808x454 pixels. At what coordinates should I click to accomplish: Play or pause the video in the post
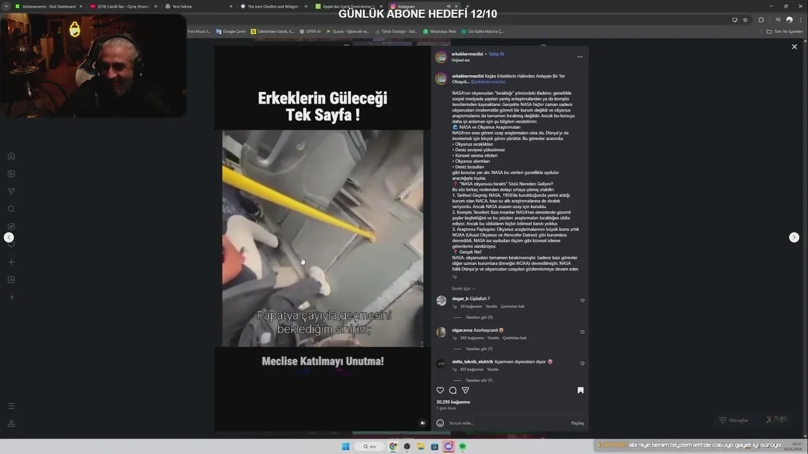(x=323, y=238)
